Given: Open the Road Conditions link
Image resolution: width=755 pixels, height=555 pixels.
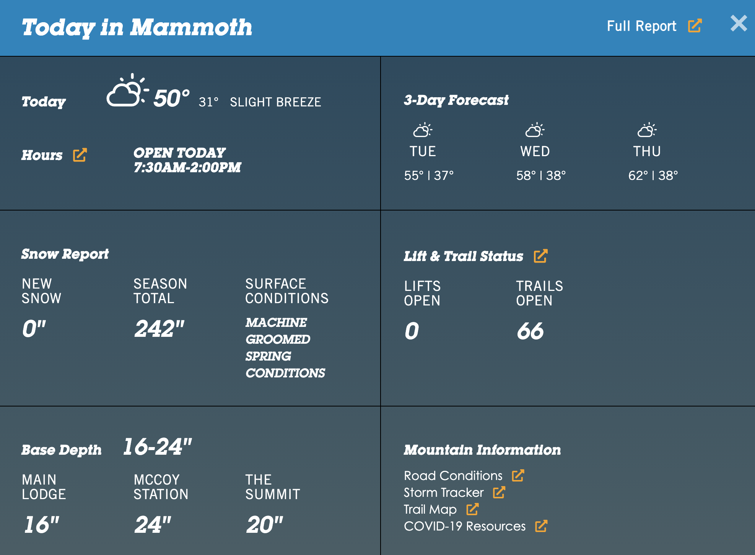Looking at the screenshot, I should 453,475.
